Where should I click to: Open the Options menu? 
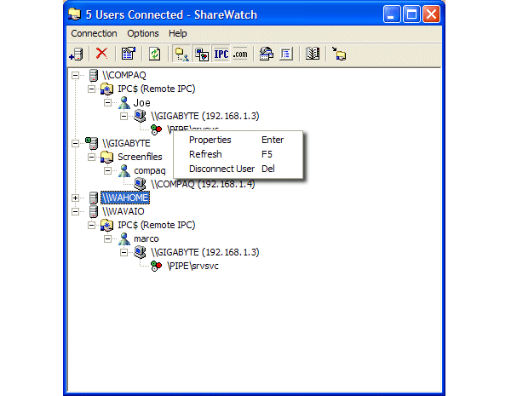tap(143, 33)
